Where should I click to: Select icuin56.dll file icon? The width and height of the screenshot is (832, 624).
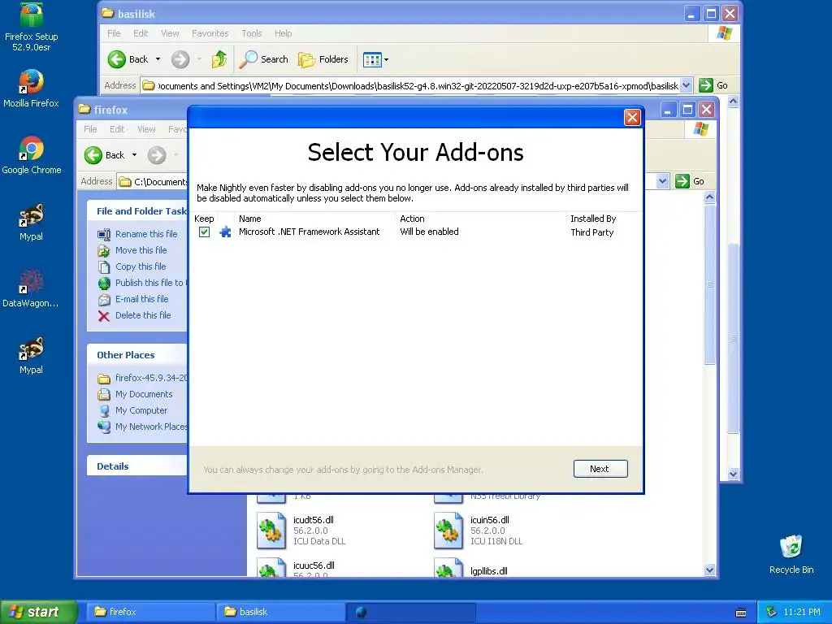point(448,530)
